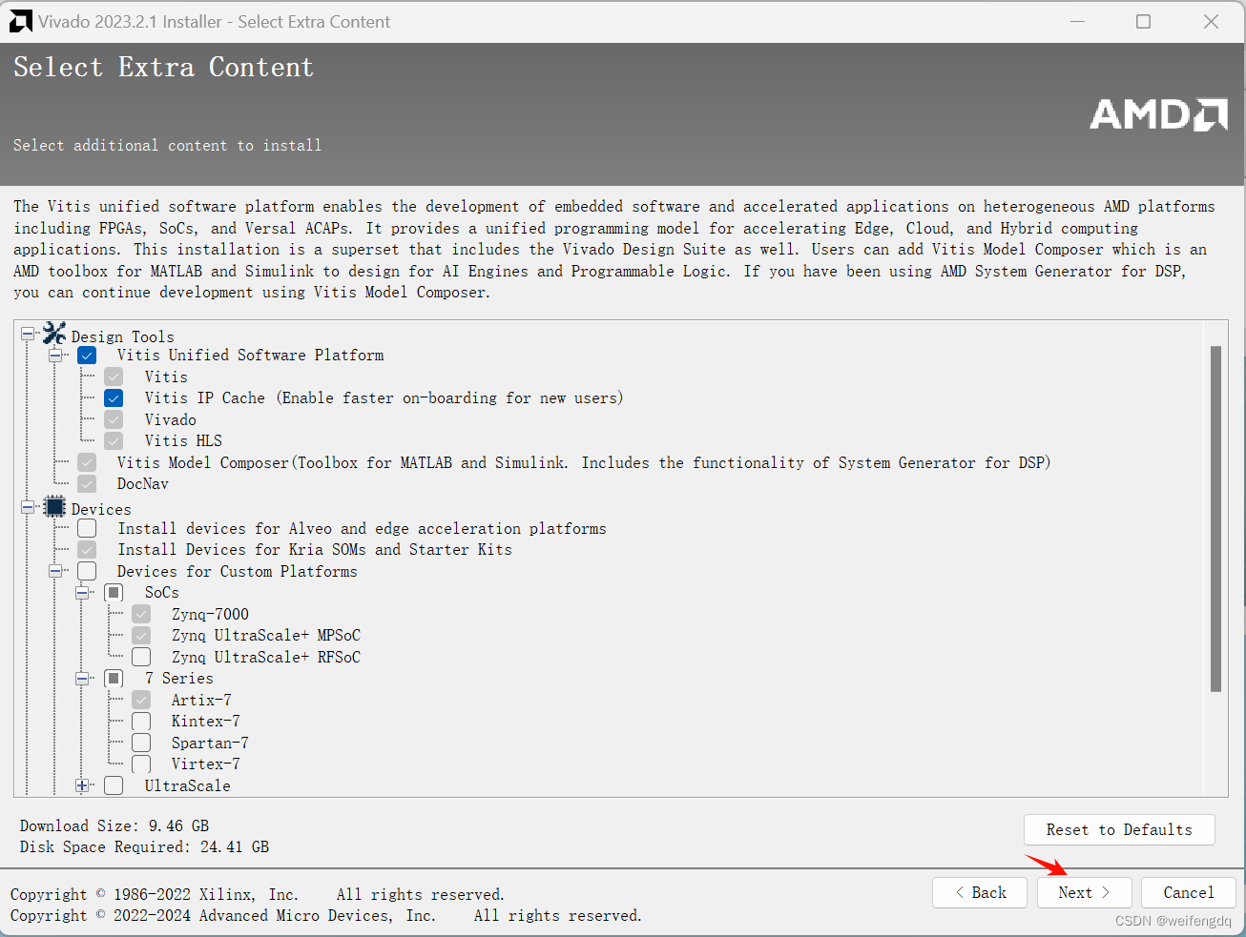Click the 'Devices' root label text

pyautogui.click(x=101, y=510)
